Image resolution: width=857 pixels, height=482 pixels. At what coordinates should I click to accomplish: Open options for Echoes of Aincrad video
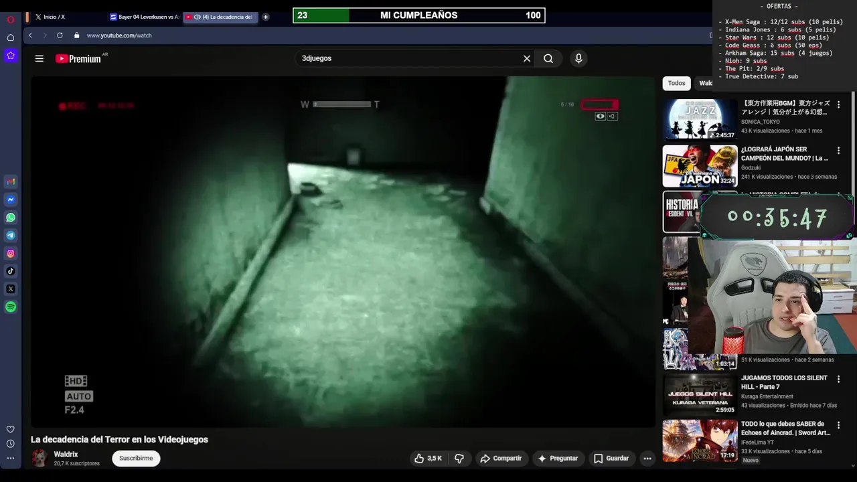838,426
